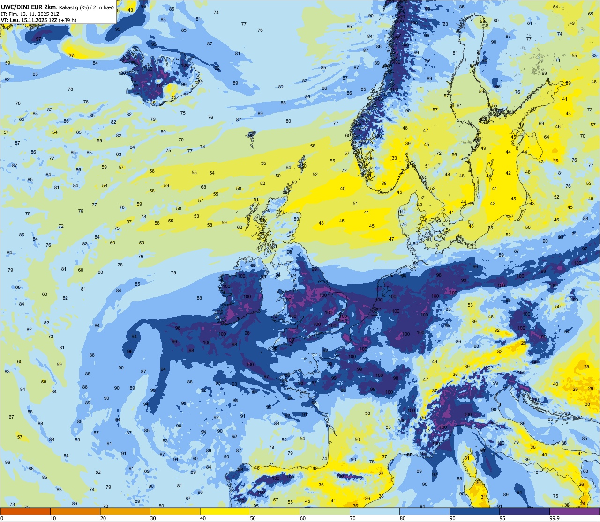Click the 60–70 pale green legend swatch
The width and height of the screenshot is (600, 522).
pos(325,511)
